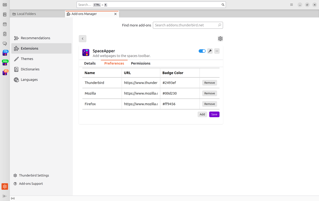Viewport: 319px width, 201px height.
Task: Focus the Search addons.thunderbird.net field
Action: click(x=188, y=25)
